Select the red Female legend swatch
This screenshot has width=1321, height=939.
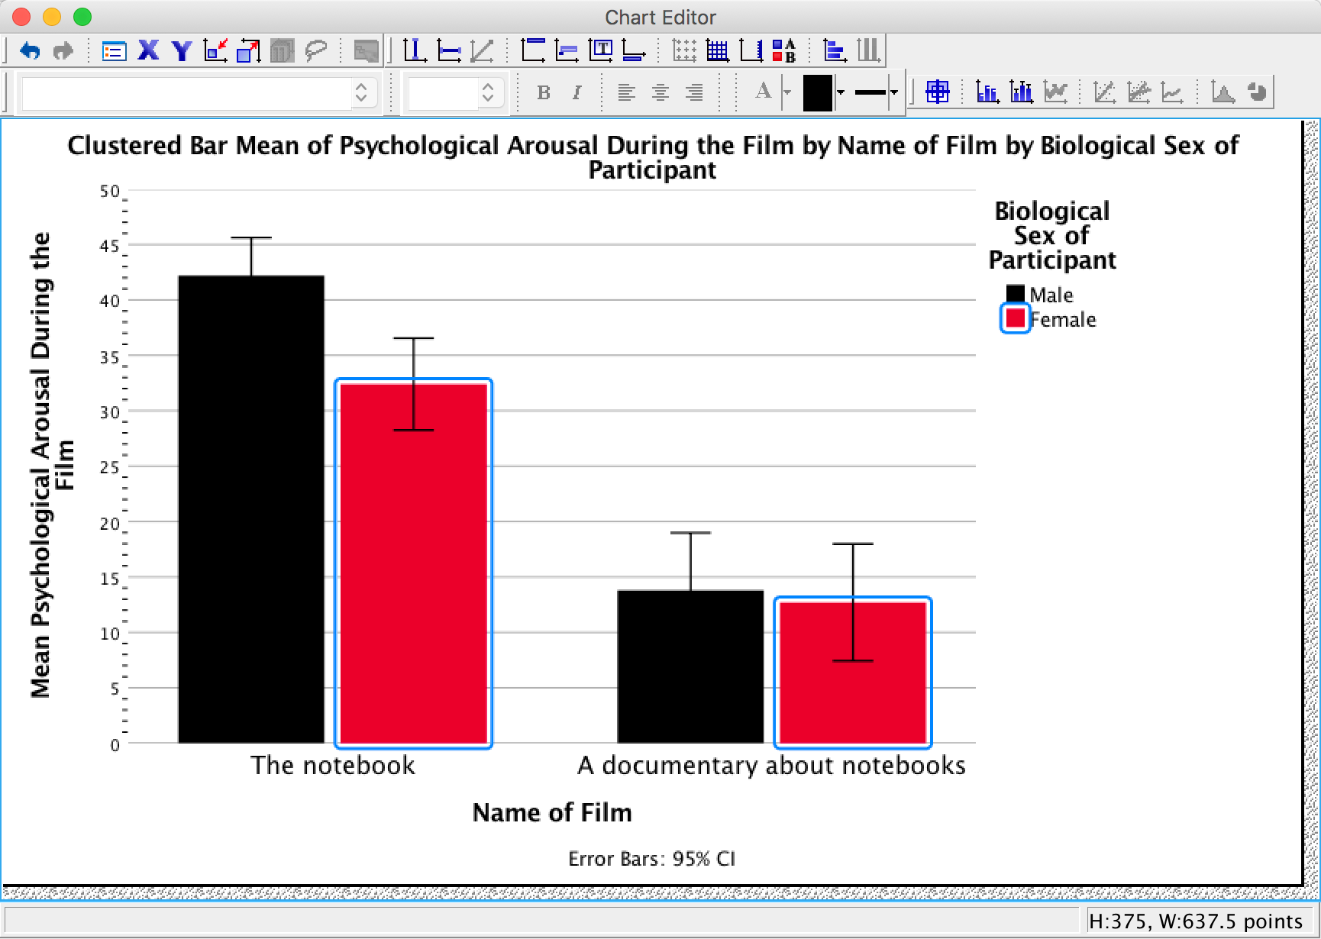click(x=1015, y=318)
